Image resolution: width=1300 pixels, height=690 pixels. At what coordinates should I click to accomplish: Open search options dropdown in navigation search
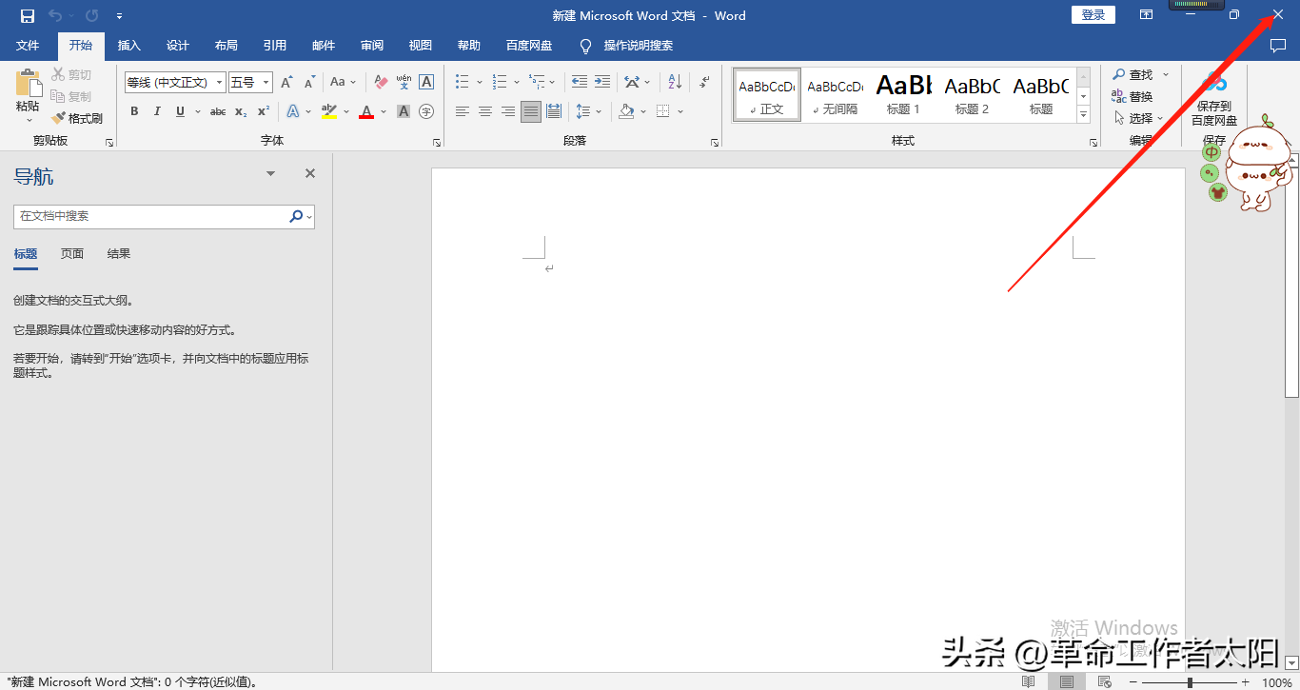pos(309,217)
